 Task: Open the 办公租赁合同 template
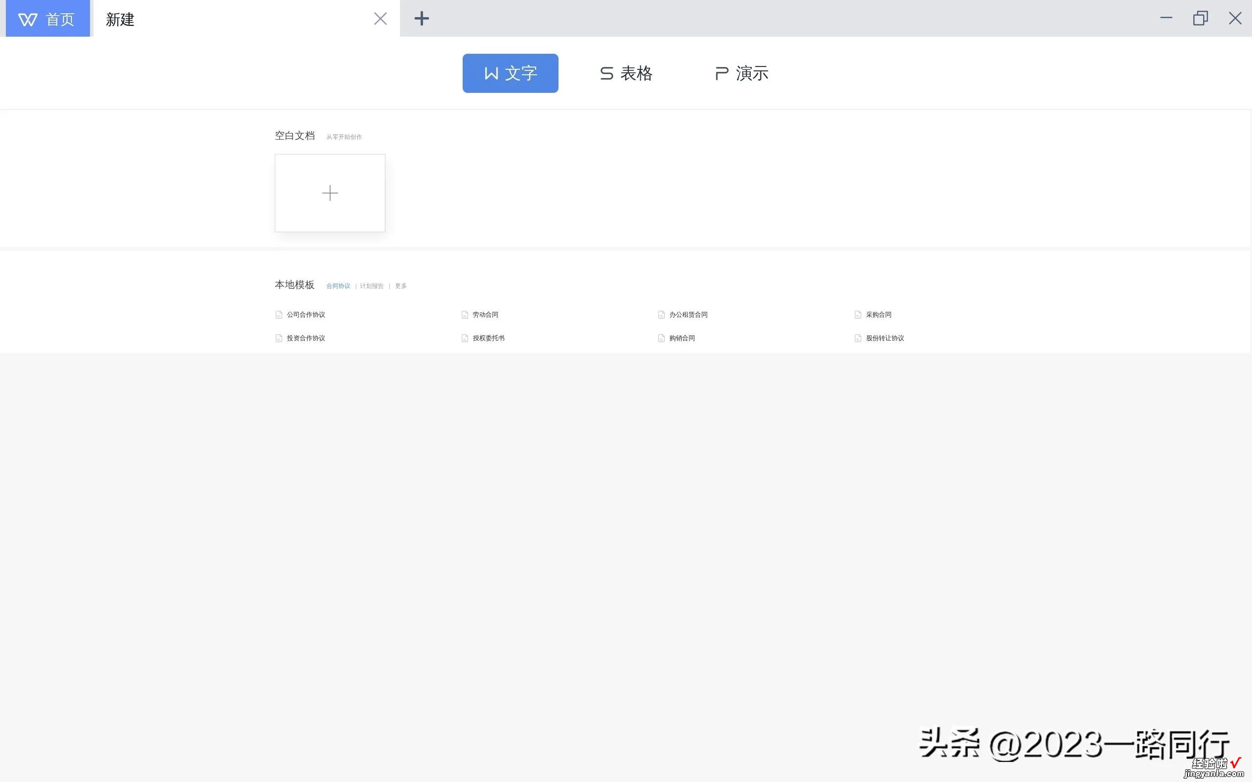[688, 314]
